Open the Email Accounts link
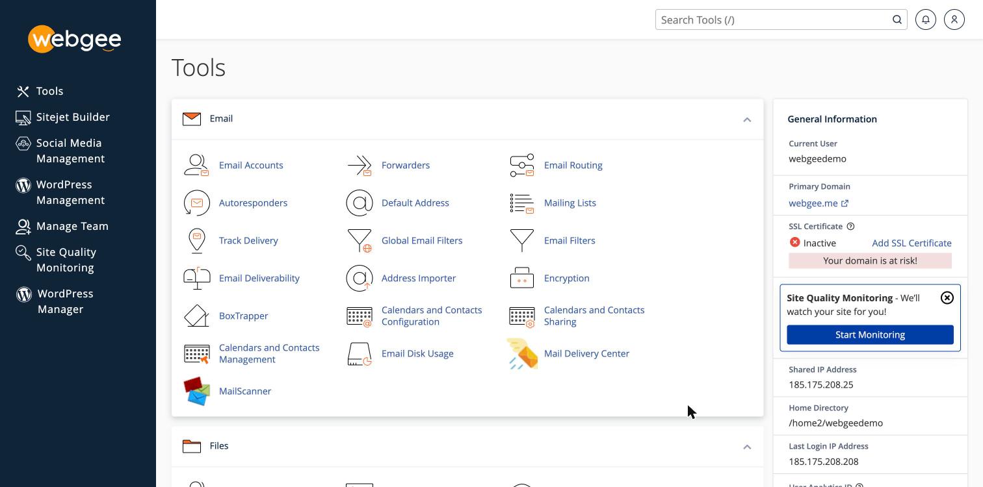983x487 pixels. [x=251, y=165]
